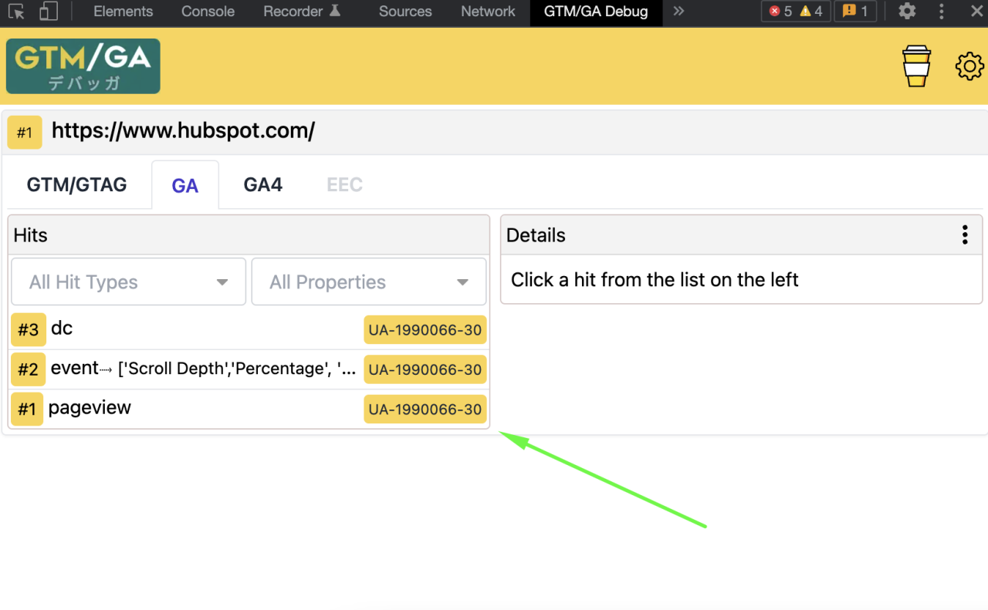Open the Network DevTools tab
988x610 pixels.
[x=488, y=12]
